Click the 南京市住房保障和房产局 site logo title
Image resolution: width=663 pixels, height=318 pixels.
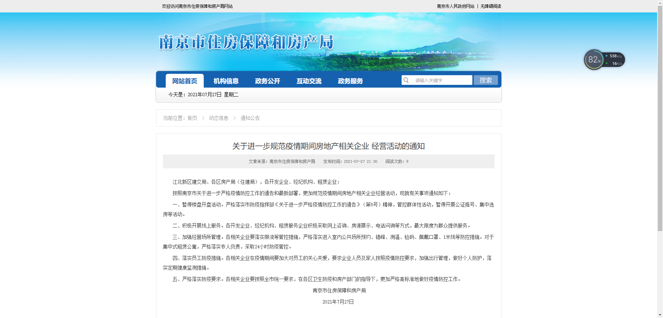coord(246,42)
